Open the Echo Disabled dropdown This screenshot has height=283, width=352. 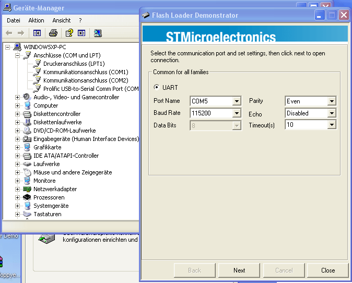tap(332, 113)
